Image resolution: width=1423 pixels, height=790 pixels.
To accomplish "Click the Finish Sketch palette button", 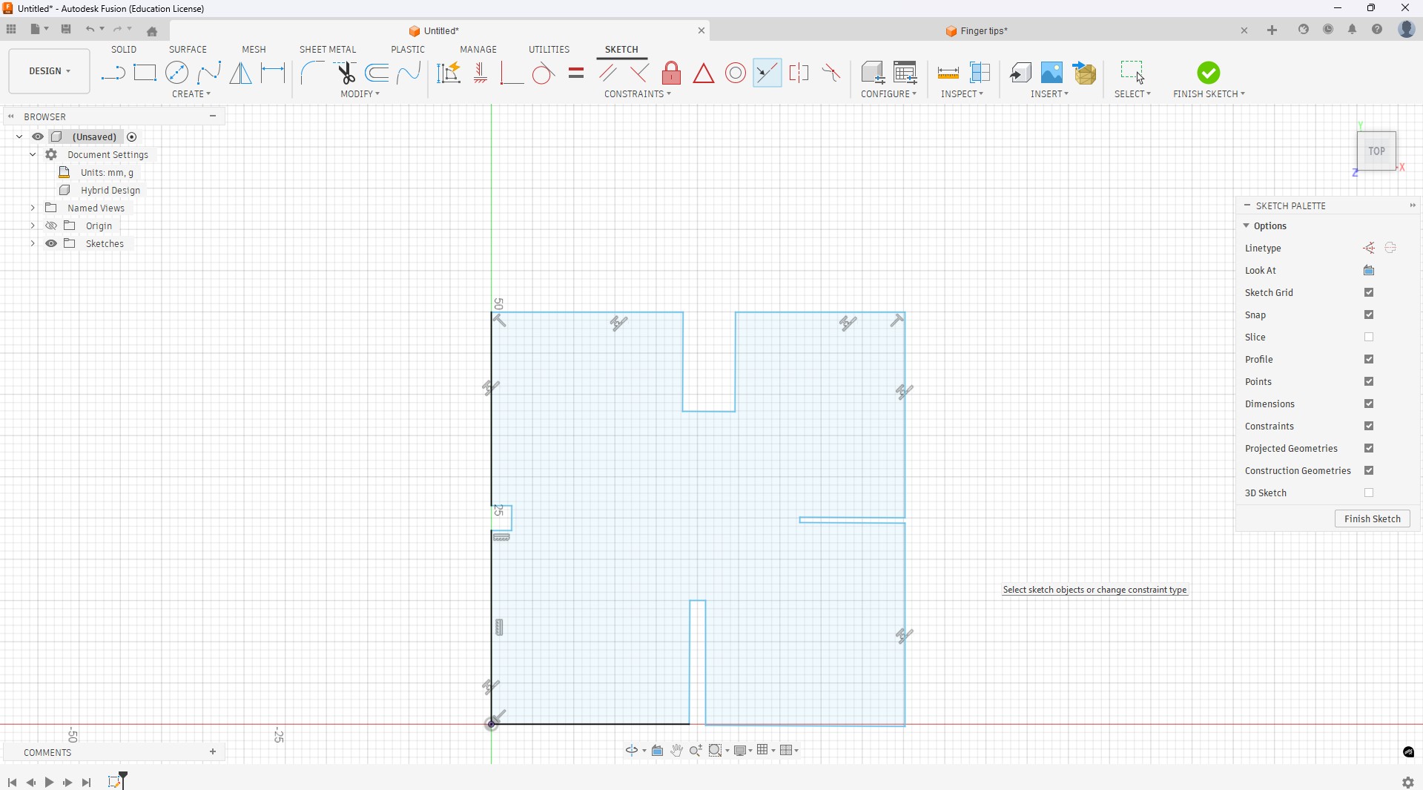I will [x=1372, y=519].
